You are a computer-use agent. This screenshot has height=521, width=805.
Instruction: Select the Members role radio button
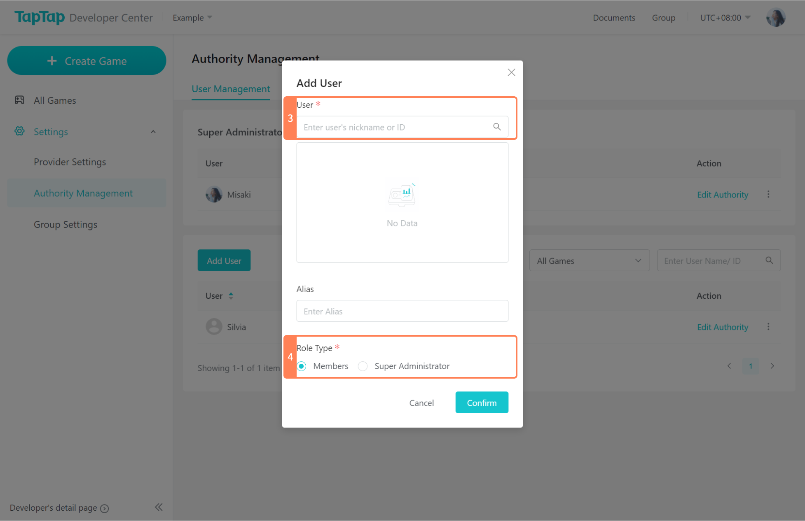pos(302,366)
